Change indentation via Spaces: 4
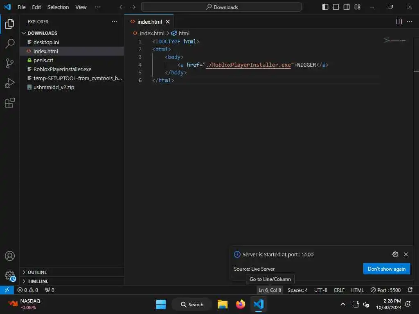The height and width of the screenshot is (314, 419). (x=298, y=290)
